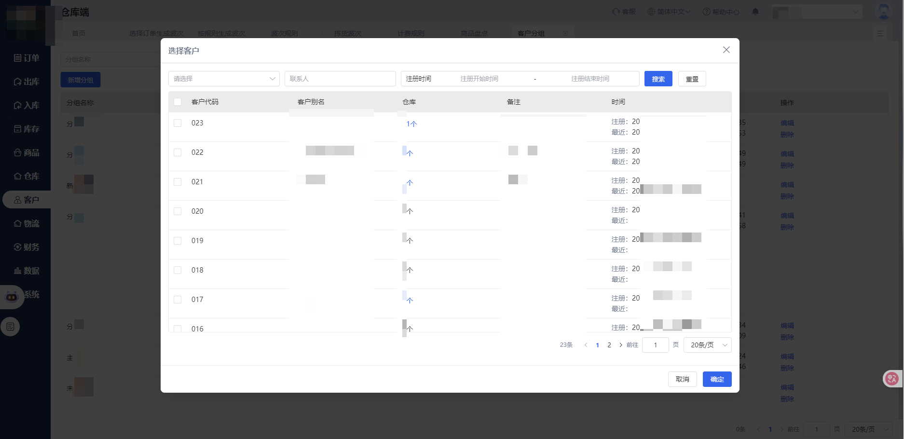Image resolution: width=904 pixels, height=439 pixels.
Task: Open the 财务 sidebar section
Action: (x=27, y=247)
